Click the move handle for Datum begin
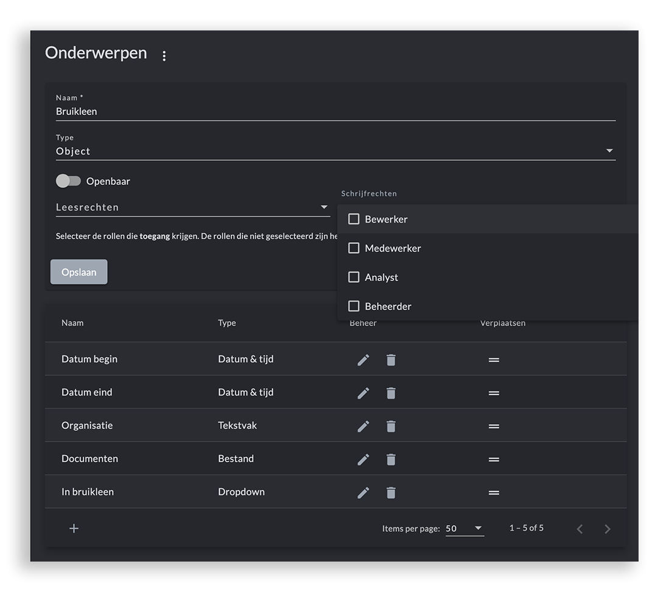Image resolution: width=669 pixels, height=592 pixels. coord(494,360)
